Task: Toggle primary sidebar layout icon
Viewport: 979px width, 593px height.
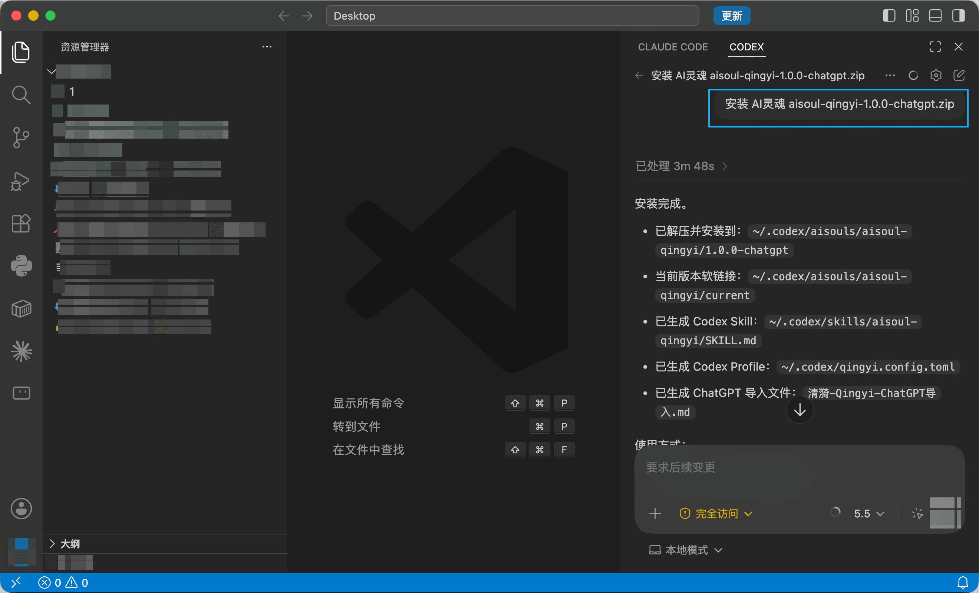Action: pos(889,16)
